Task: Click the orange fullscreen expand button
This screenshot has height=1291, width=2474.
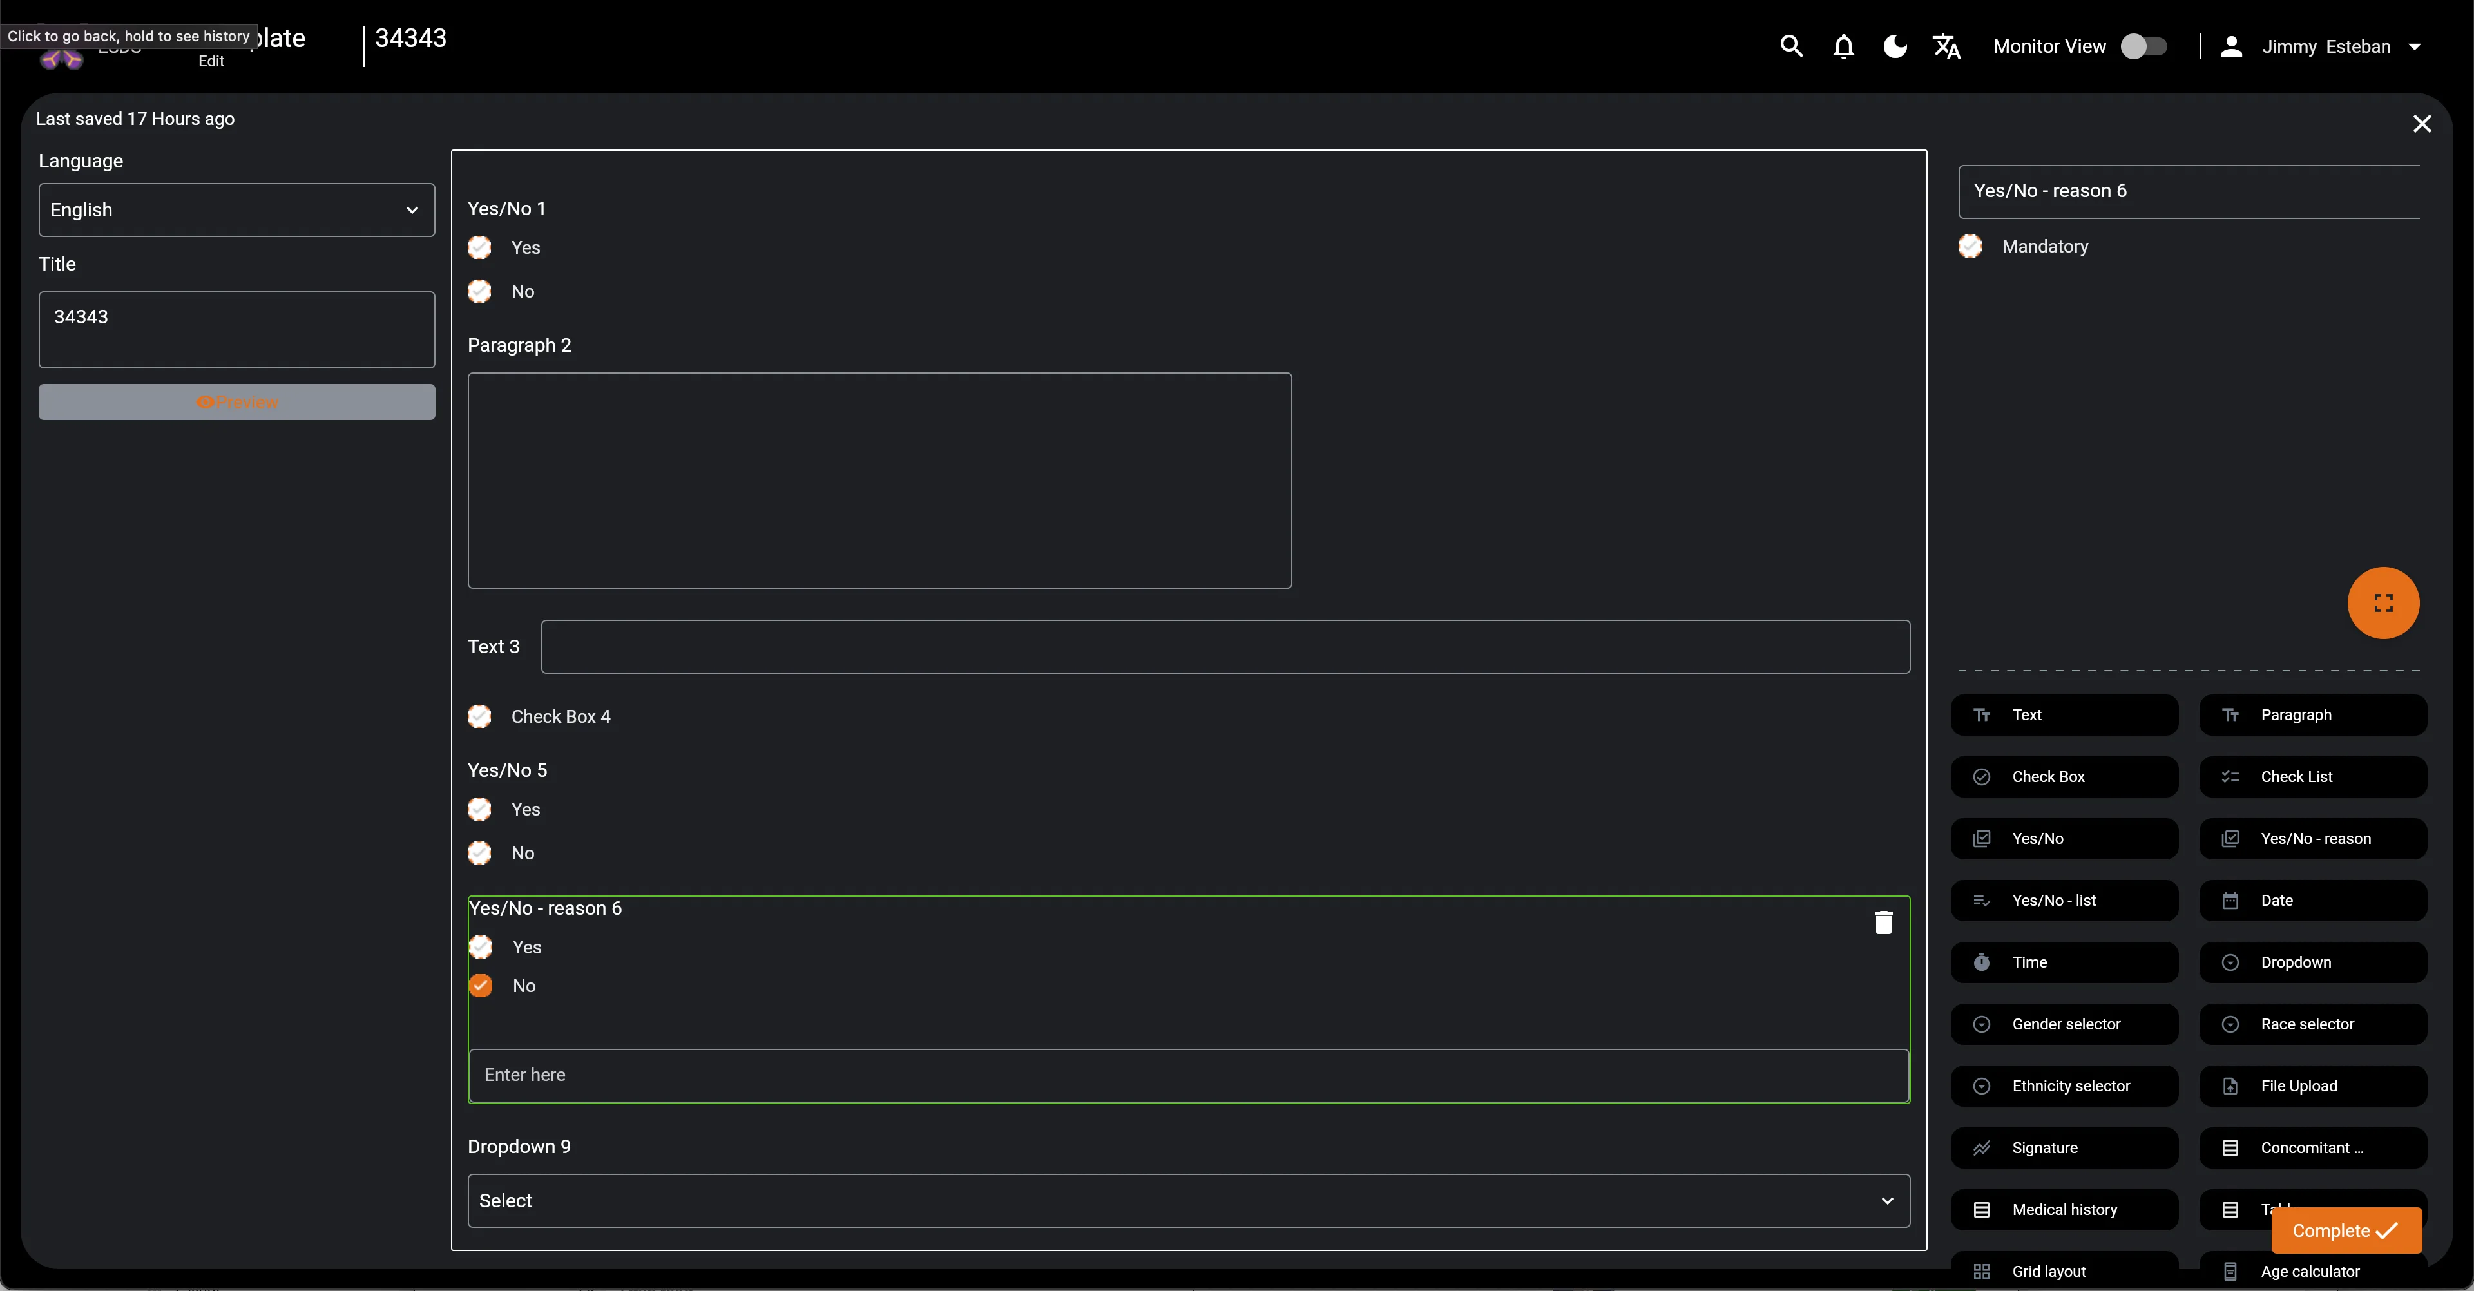Action: click(2383, 603)
